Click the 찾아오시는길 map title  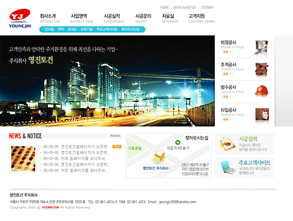(x=197, y=138)
